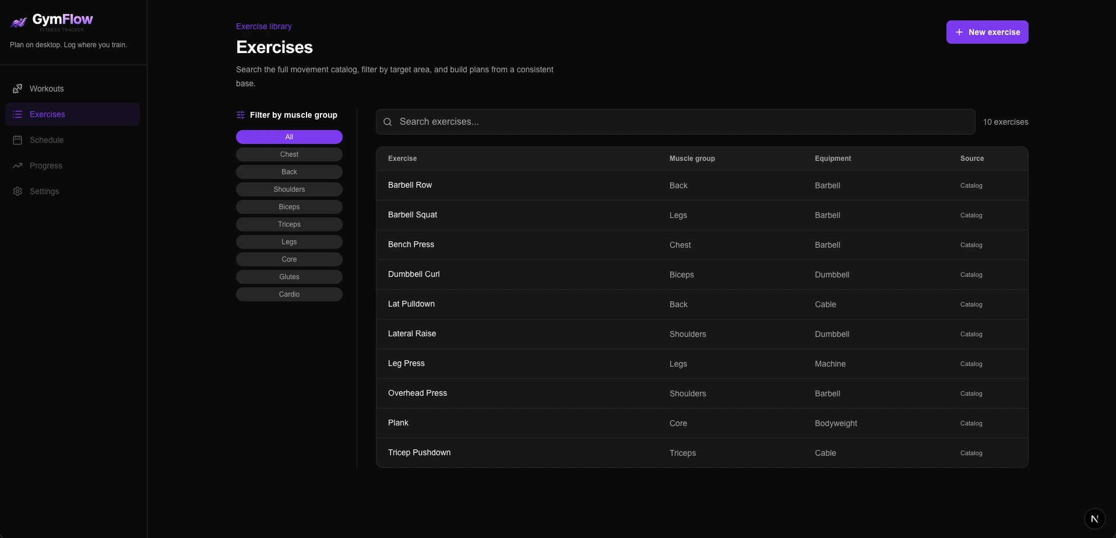Select the Overhead Press exercise name
The width and height of the screenshot is (1116, 538).
coord(417,393)
